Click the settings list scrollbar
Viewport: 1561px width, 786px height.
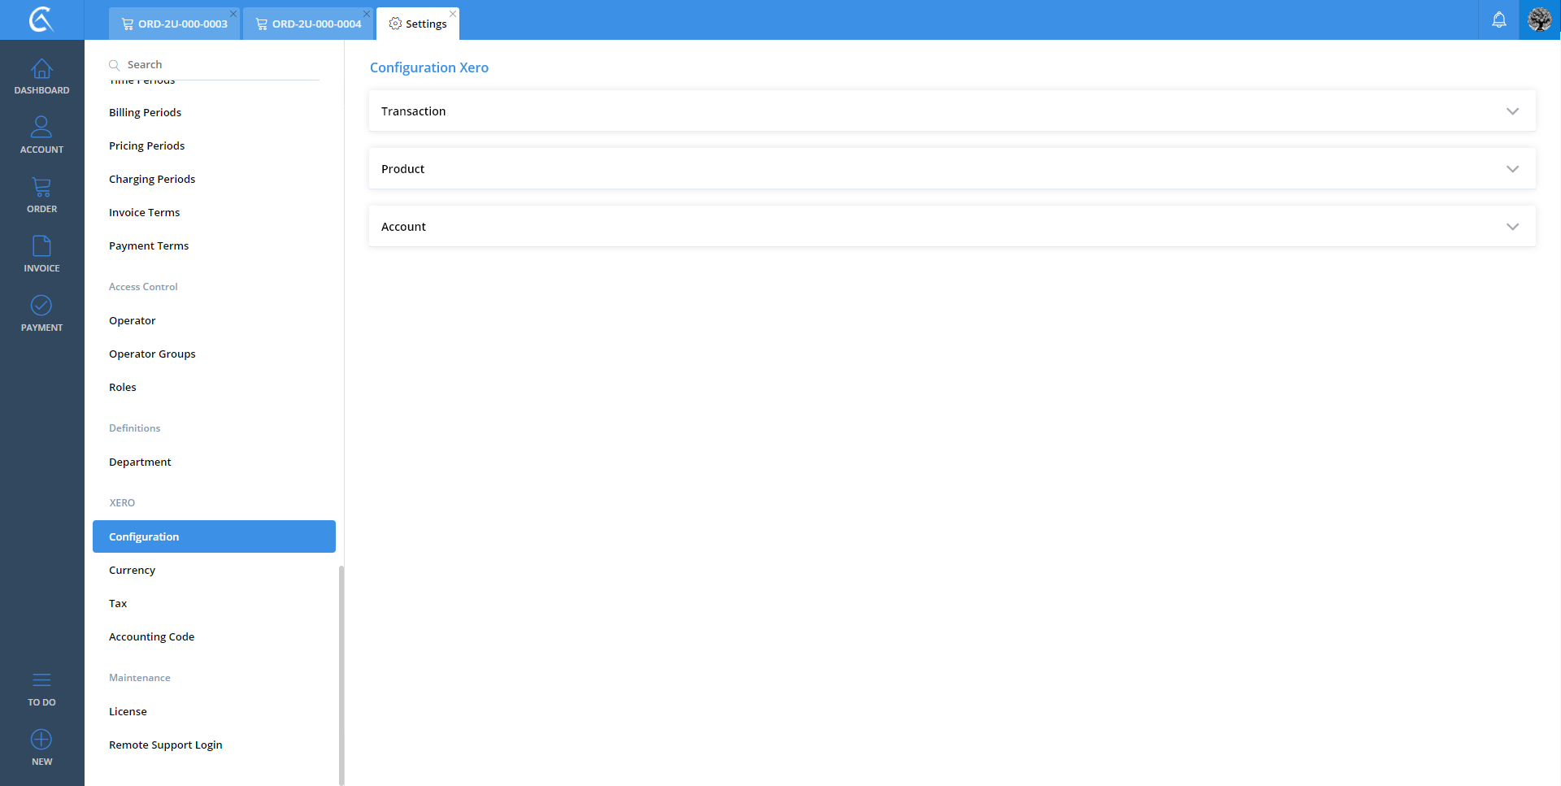click(341, 674)
